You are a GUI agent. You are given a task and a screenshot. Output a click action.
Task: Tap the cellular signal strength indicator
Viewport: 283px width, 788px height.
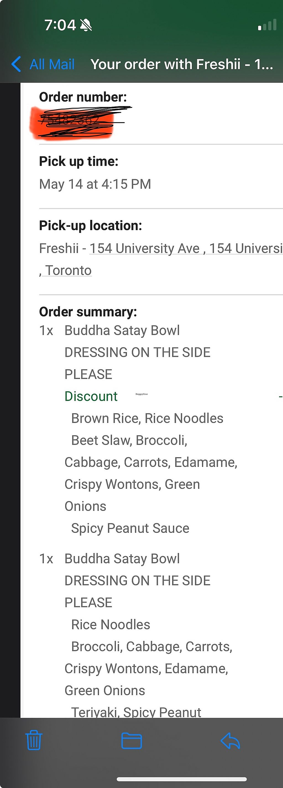tap(267, 25)
